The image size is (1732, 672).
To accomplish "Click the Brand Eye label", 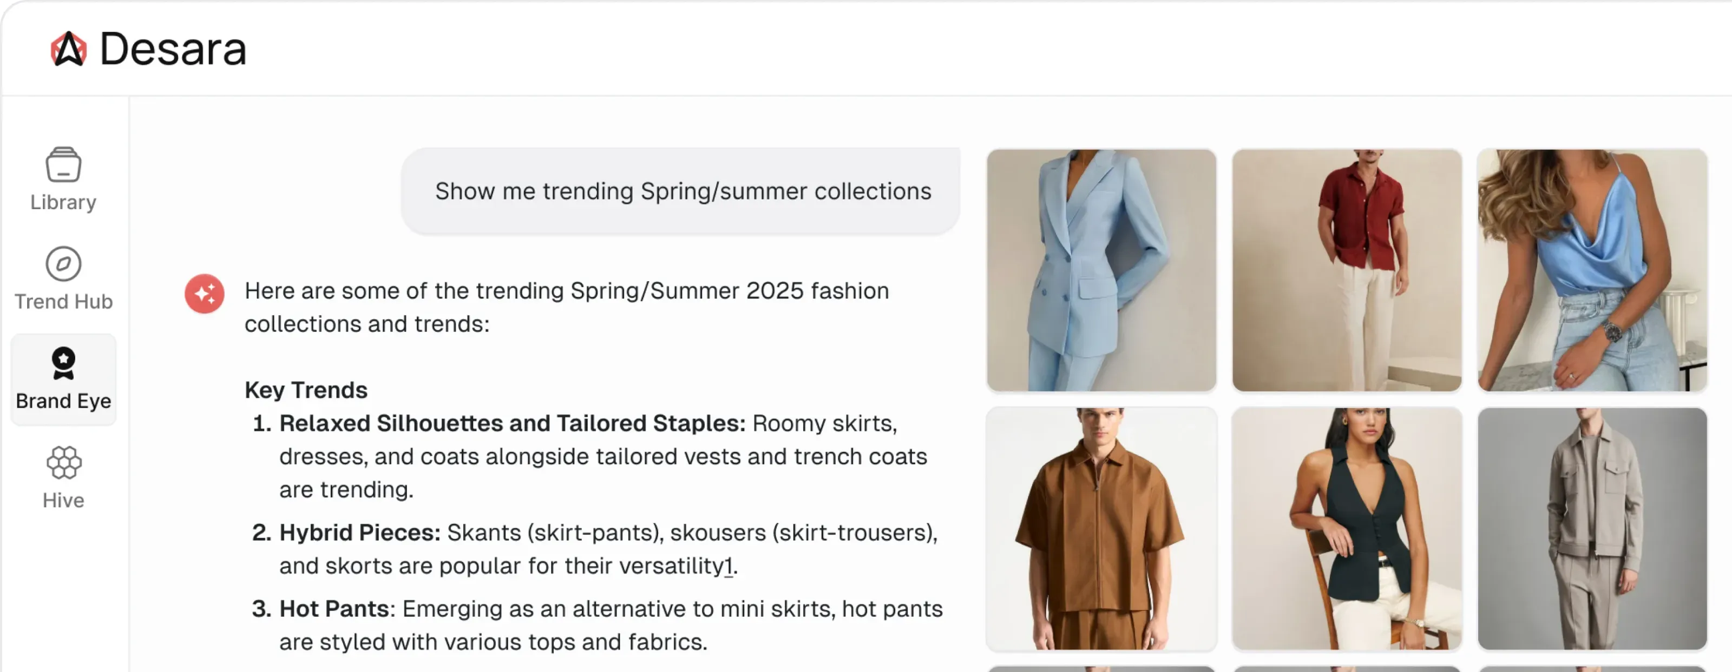I will [63, 401].
